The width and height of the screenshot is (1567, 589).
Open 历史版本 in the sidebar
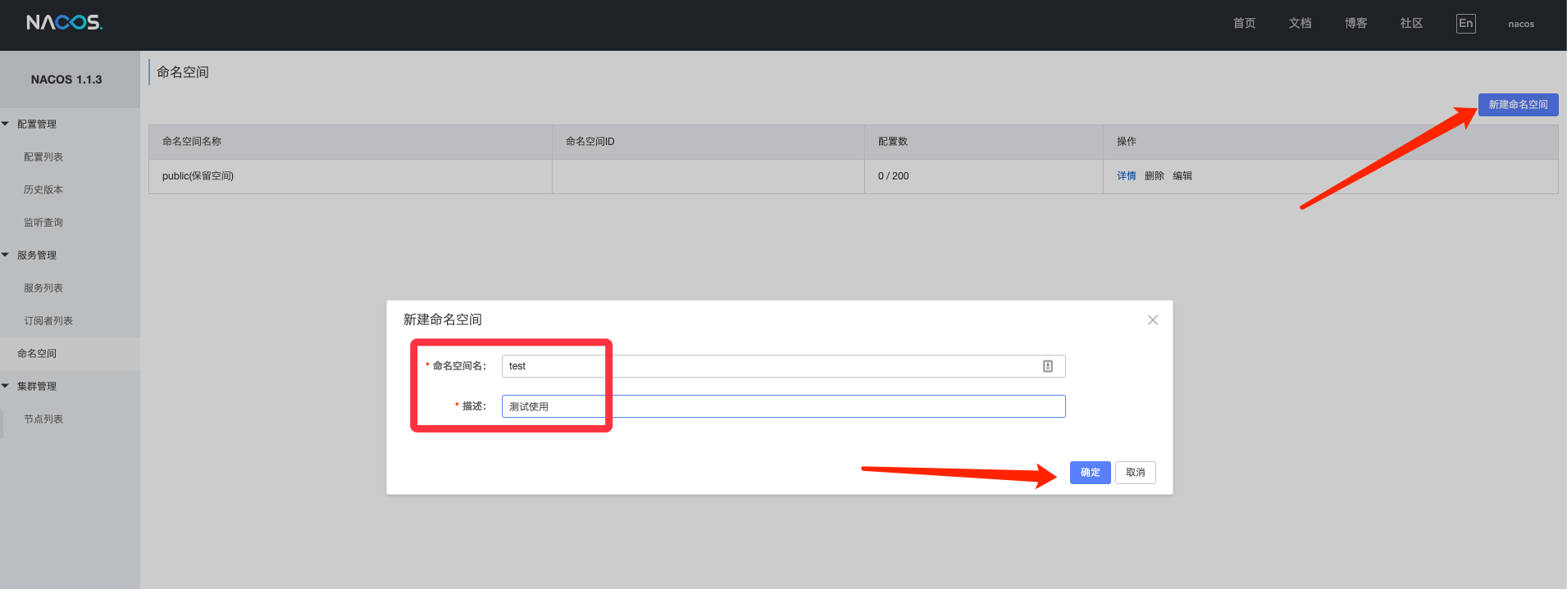(x=43, y=190)
